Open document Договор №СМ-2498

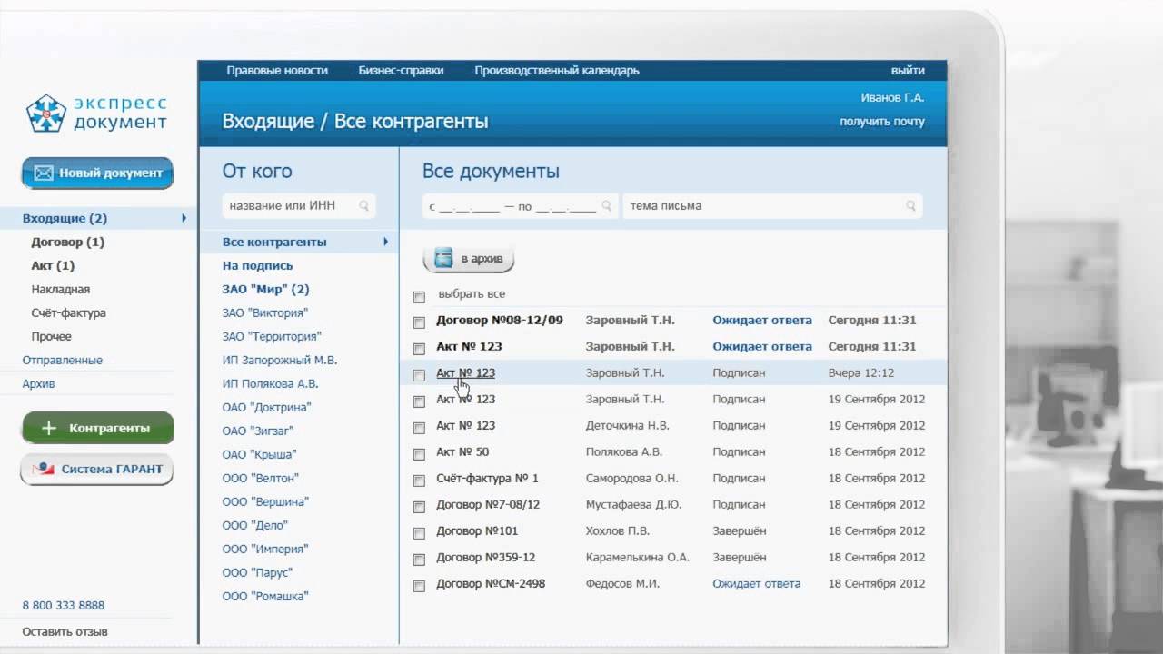pyautogui.click(x=491, y=583)
